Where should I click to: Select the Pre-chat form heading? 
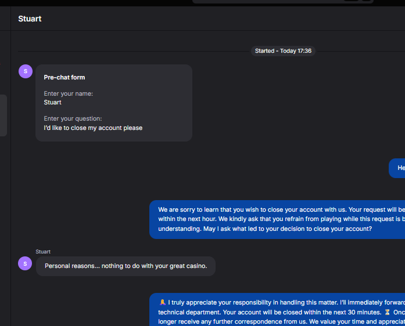tap(64, 77)
